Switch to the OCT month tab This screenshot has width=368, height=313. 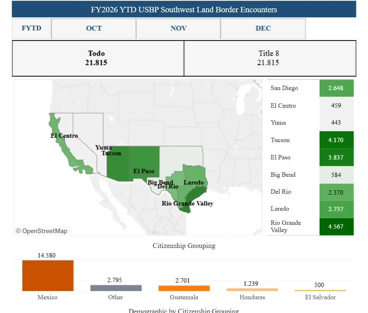(x=94, y=29)
